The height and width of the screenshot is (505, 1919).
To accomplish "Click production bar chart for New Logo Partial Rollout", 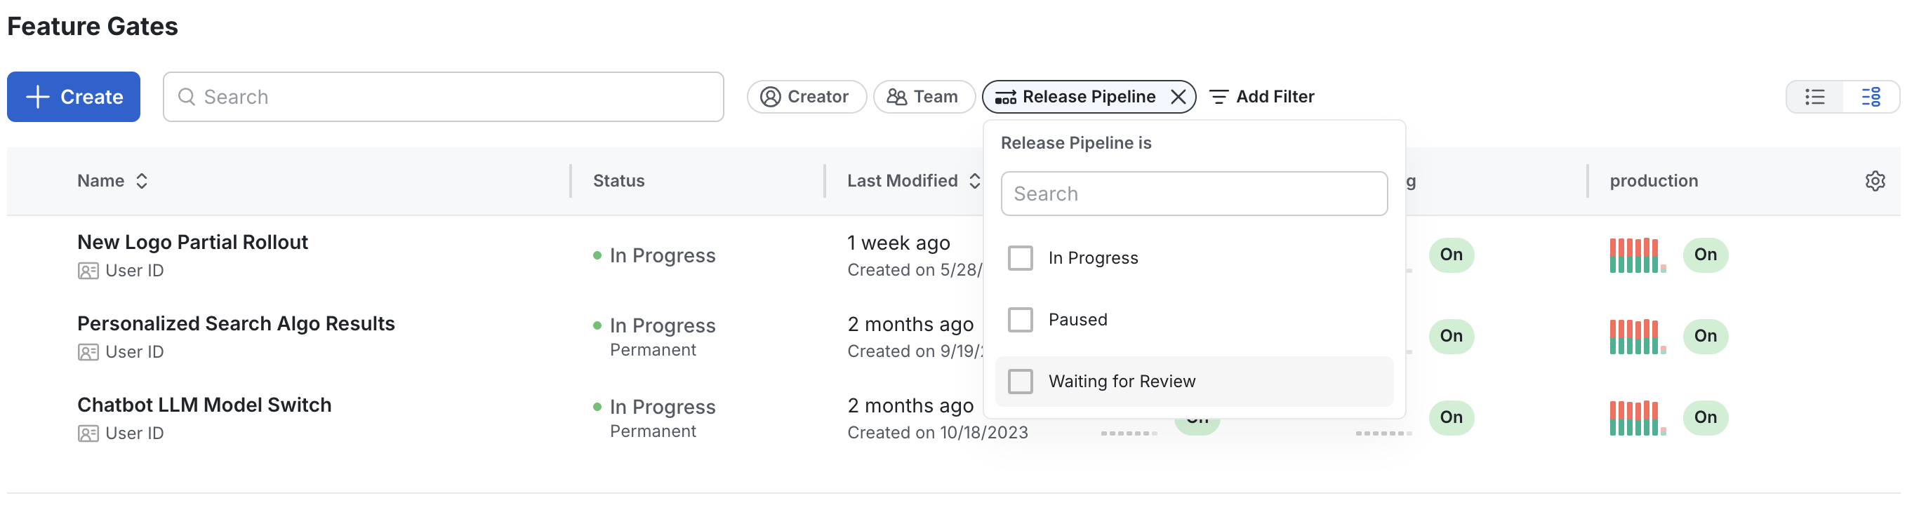I will [1637, 255].
